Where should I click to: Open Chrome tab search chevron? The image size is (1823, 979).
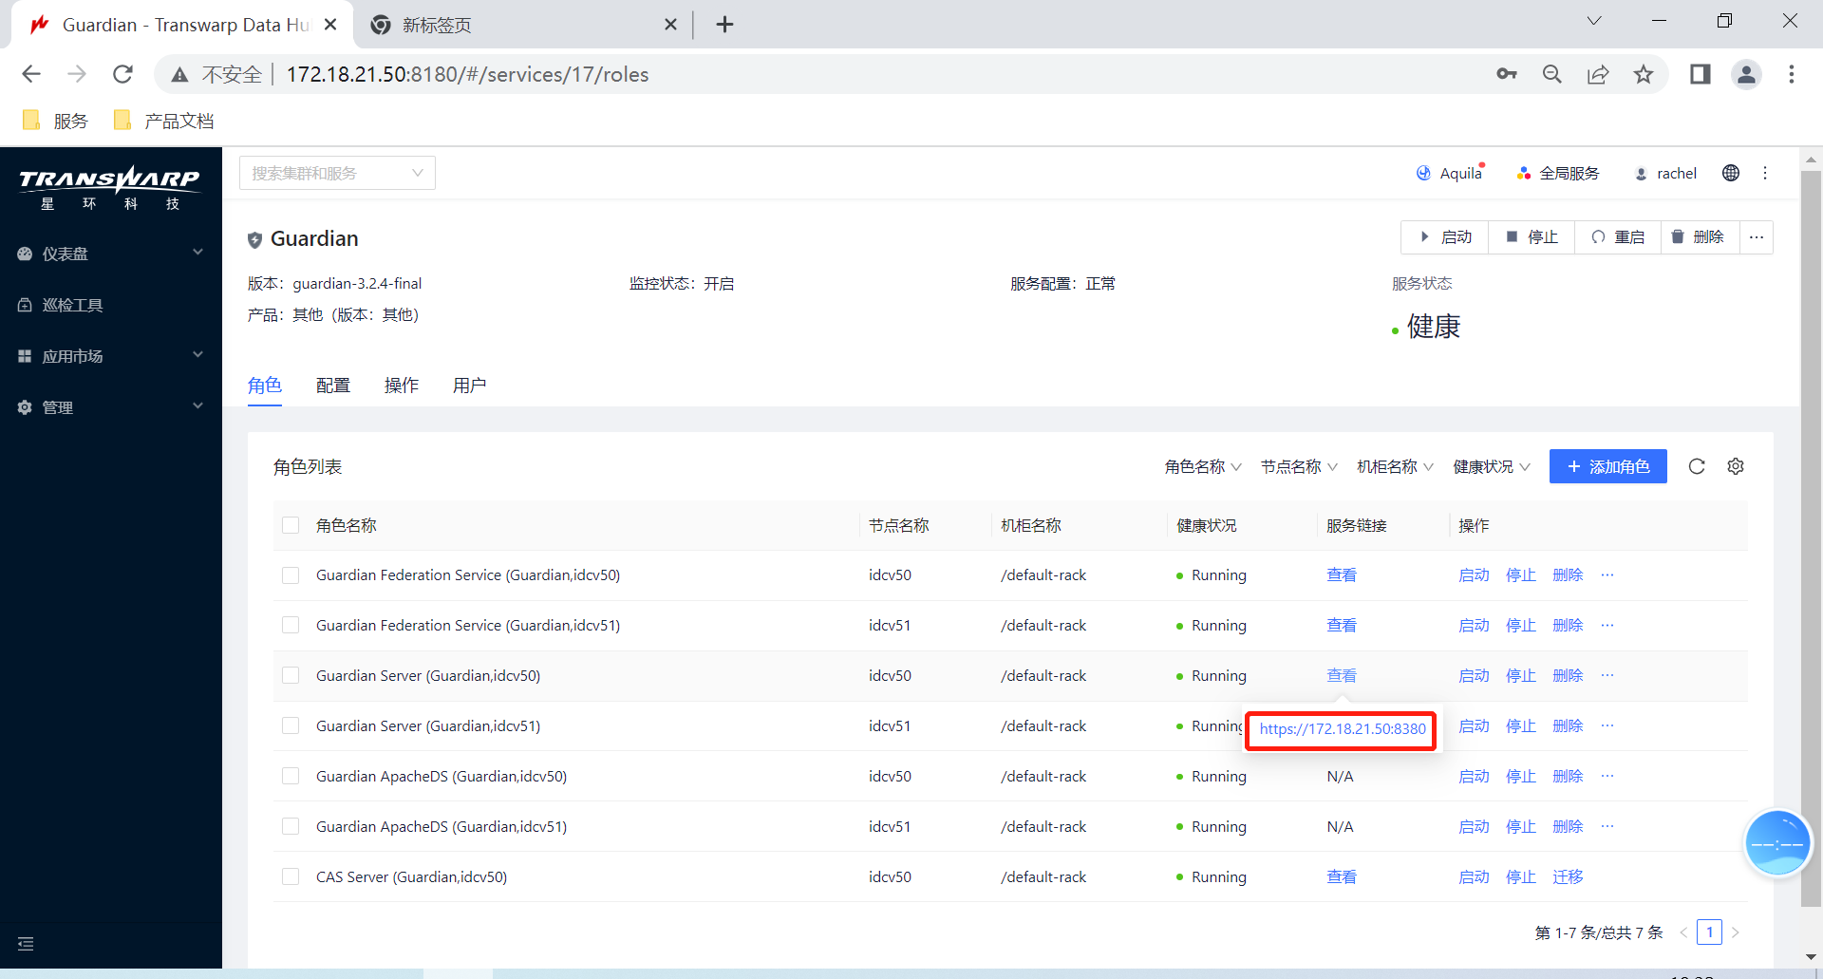1594,21
